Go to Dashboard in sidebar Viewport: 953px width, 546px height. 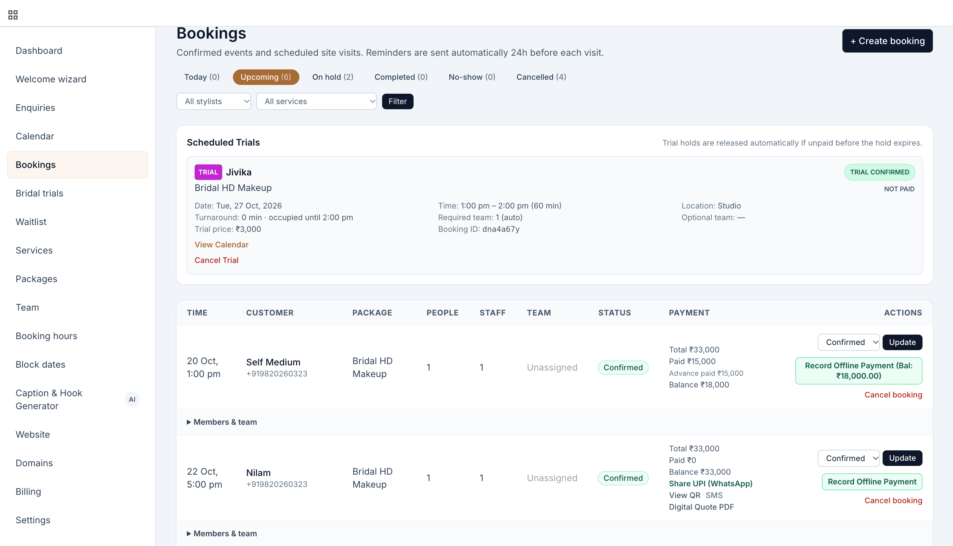tap(78, 51)
